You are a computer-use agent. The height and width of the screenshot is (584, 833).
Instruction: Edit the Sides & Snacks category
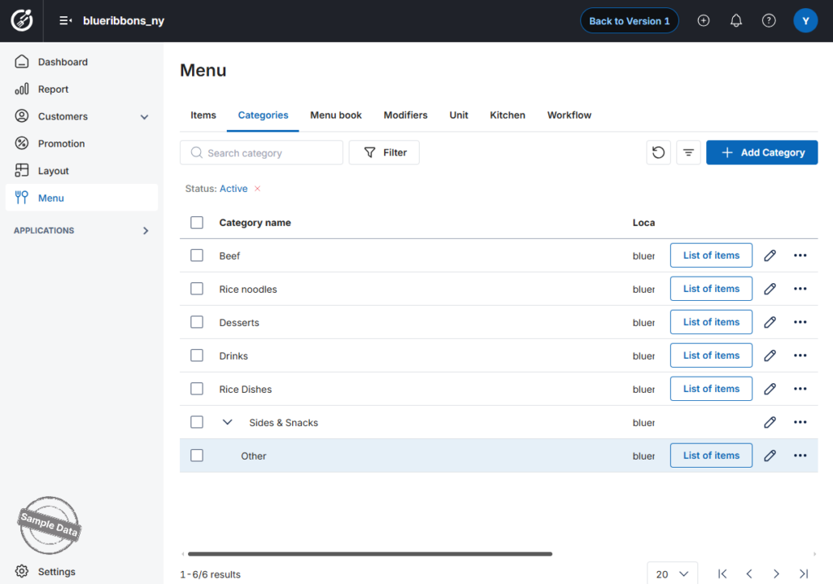coord(770,422)
